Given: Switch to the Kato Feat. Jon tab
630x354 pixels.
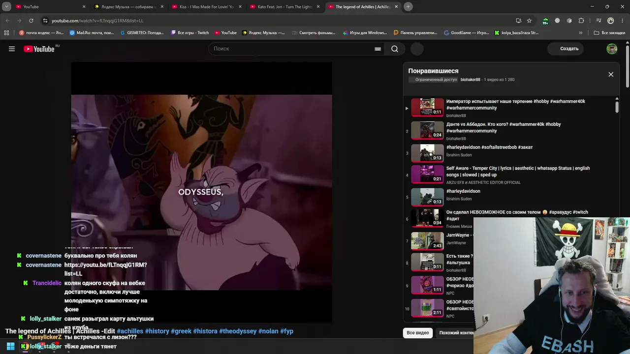Looking at the screenshot, I should pos(284,7).
